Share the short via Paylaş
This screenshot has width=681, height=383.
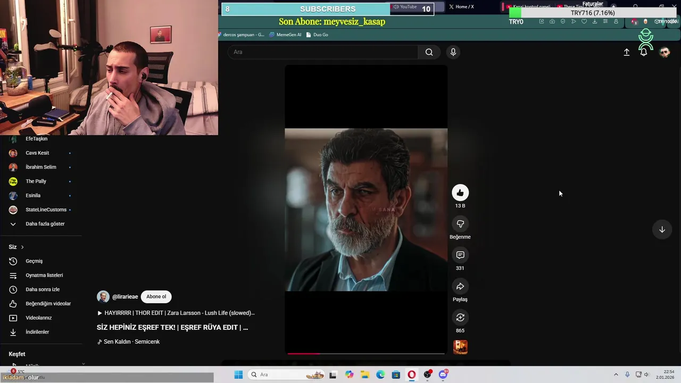tap(460, 286)
